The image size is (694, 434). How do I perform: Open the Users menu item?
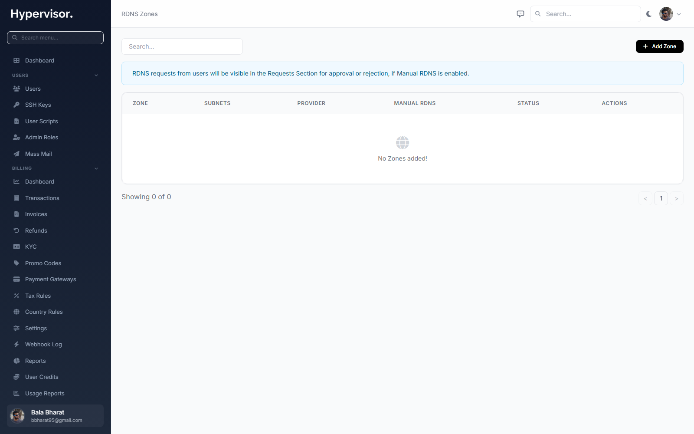click(55, 89)
